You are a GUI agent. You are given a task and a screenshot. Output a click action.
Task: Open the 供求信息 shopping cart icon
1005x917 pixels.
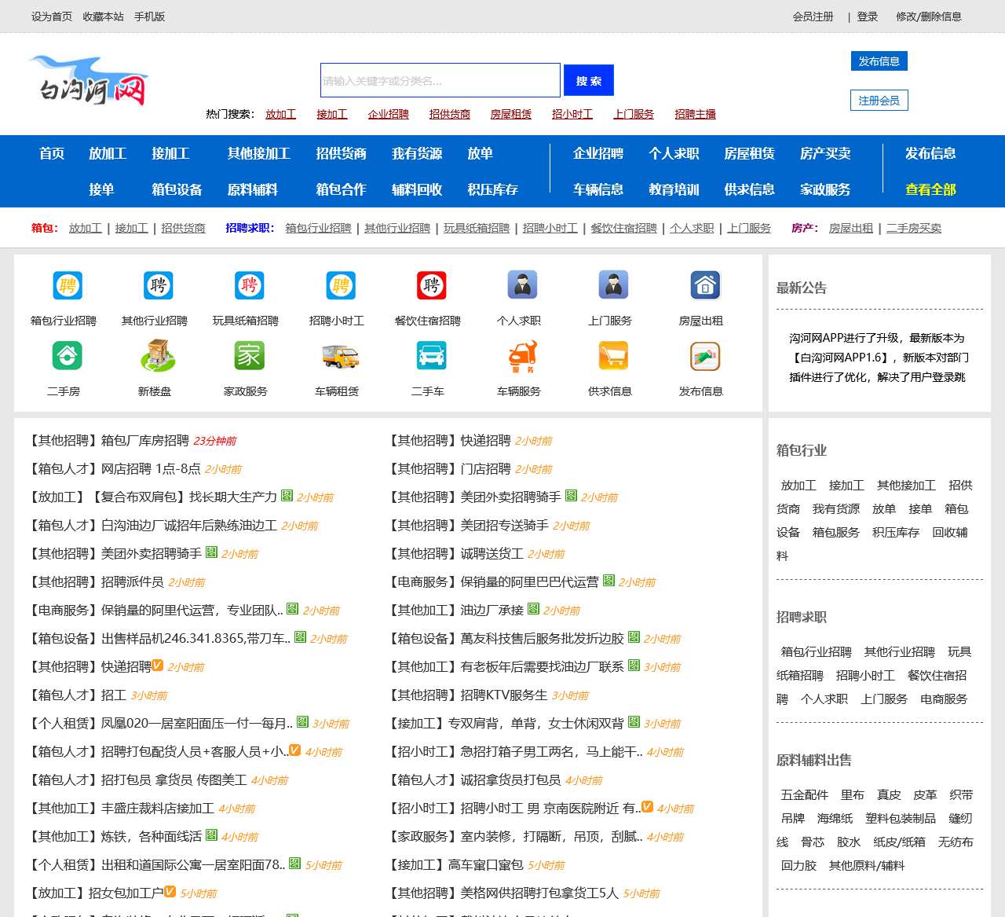tap(613, 356)
